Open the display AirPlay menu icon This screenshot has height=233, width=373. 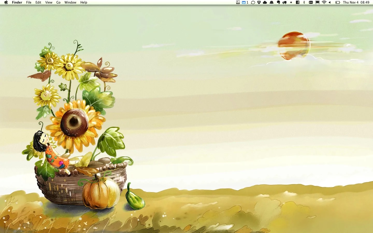pos(317,2)
